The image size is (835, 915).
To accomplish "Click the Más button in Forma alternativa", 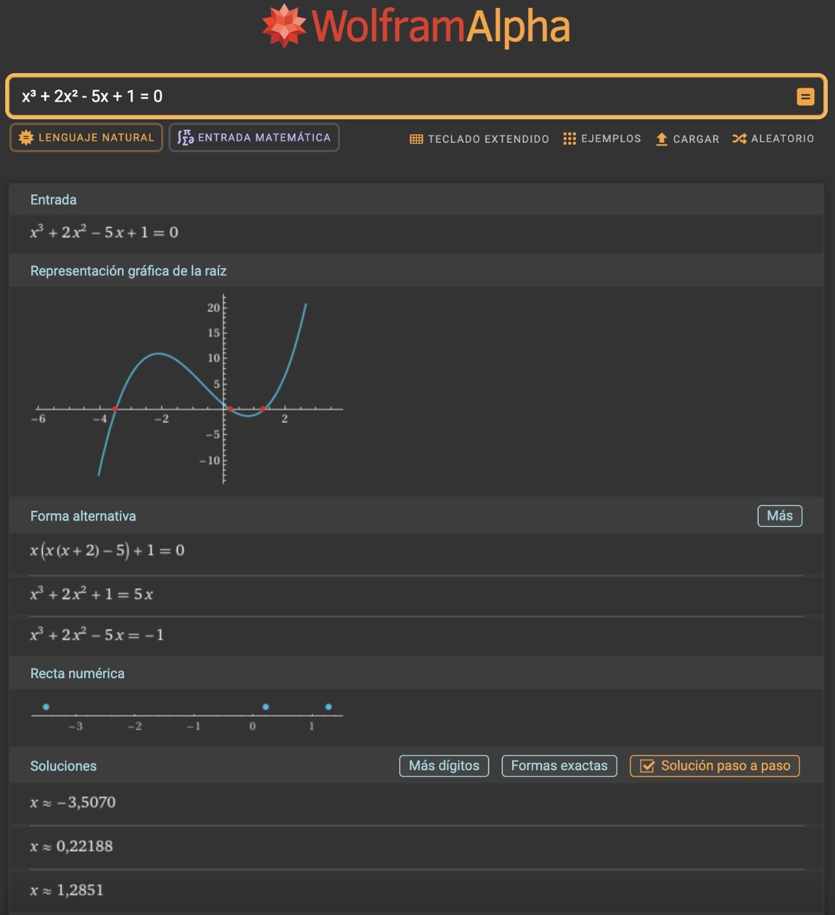I will coord(780,516).
